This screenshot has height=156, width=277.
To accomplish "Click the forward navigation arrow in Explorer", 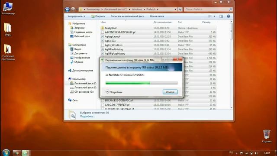I will 73,9.
